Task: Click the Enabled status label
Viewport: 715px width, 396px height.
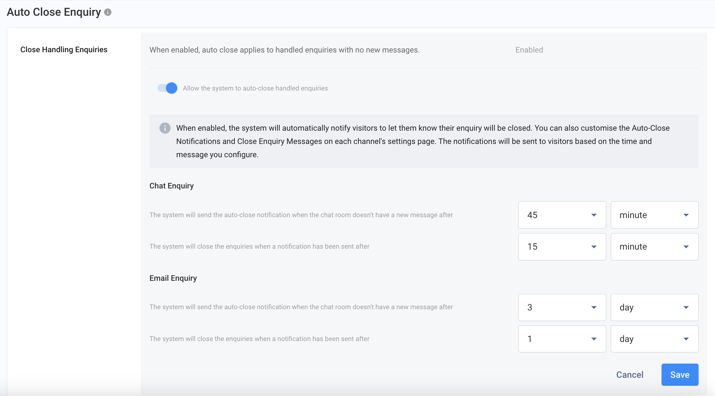Action: click(529, 50)
